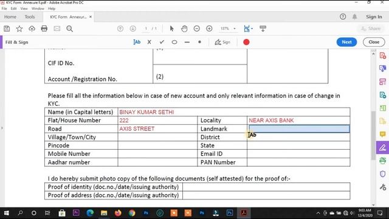Select the crossmark tool
Image resolution: width=389 pixels, height=219 pixels.
click(x=149, y=42)
